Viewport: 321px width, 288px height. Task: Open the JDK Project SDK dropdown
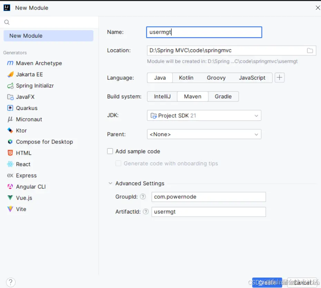pyautogui.click(x=204, y=116)
